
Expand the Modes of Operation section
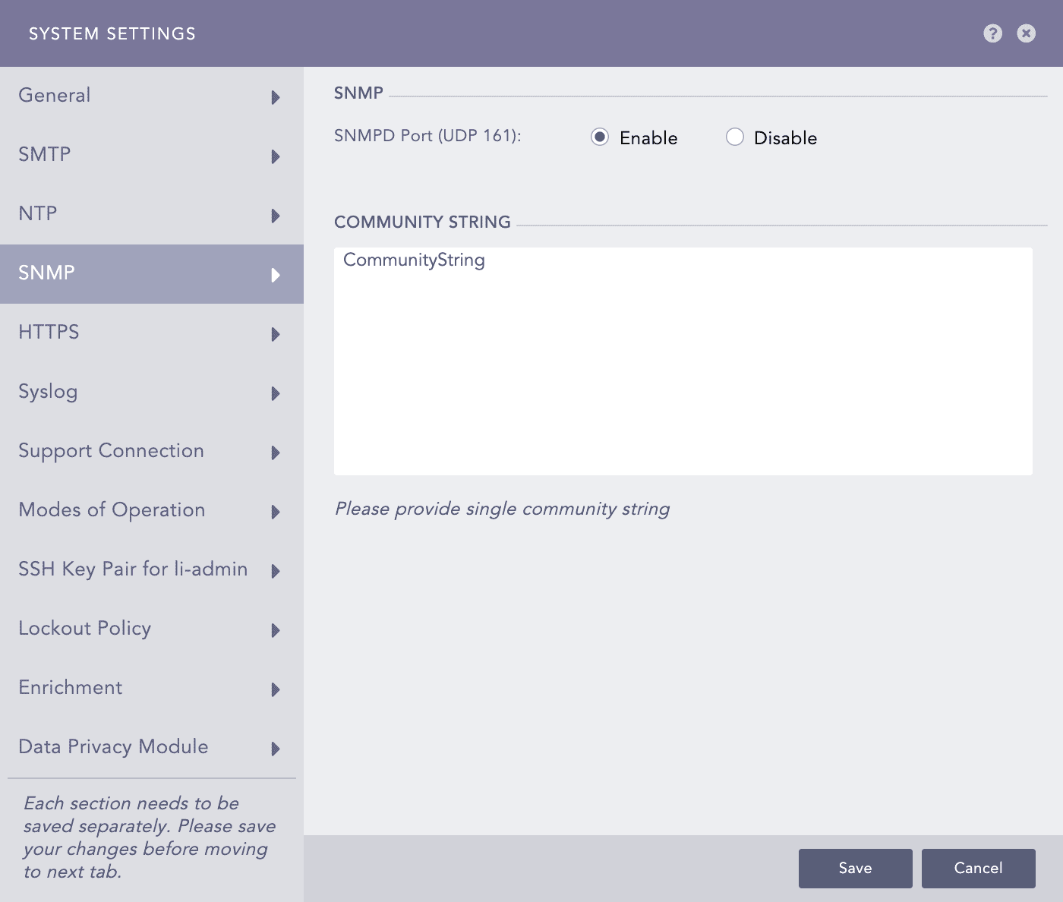(275, 512)
